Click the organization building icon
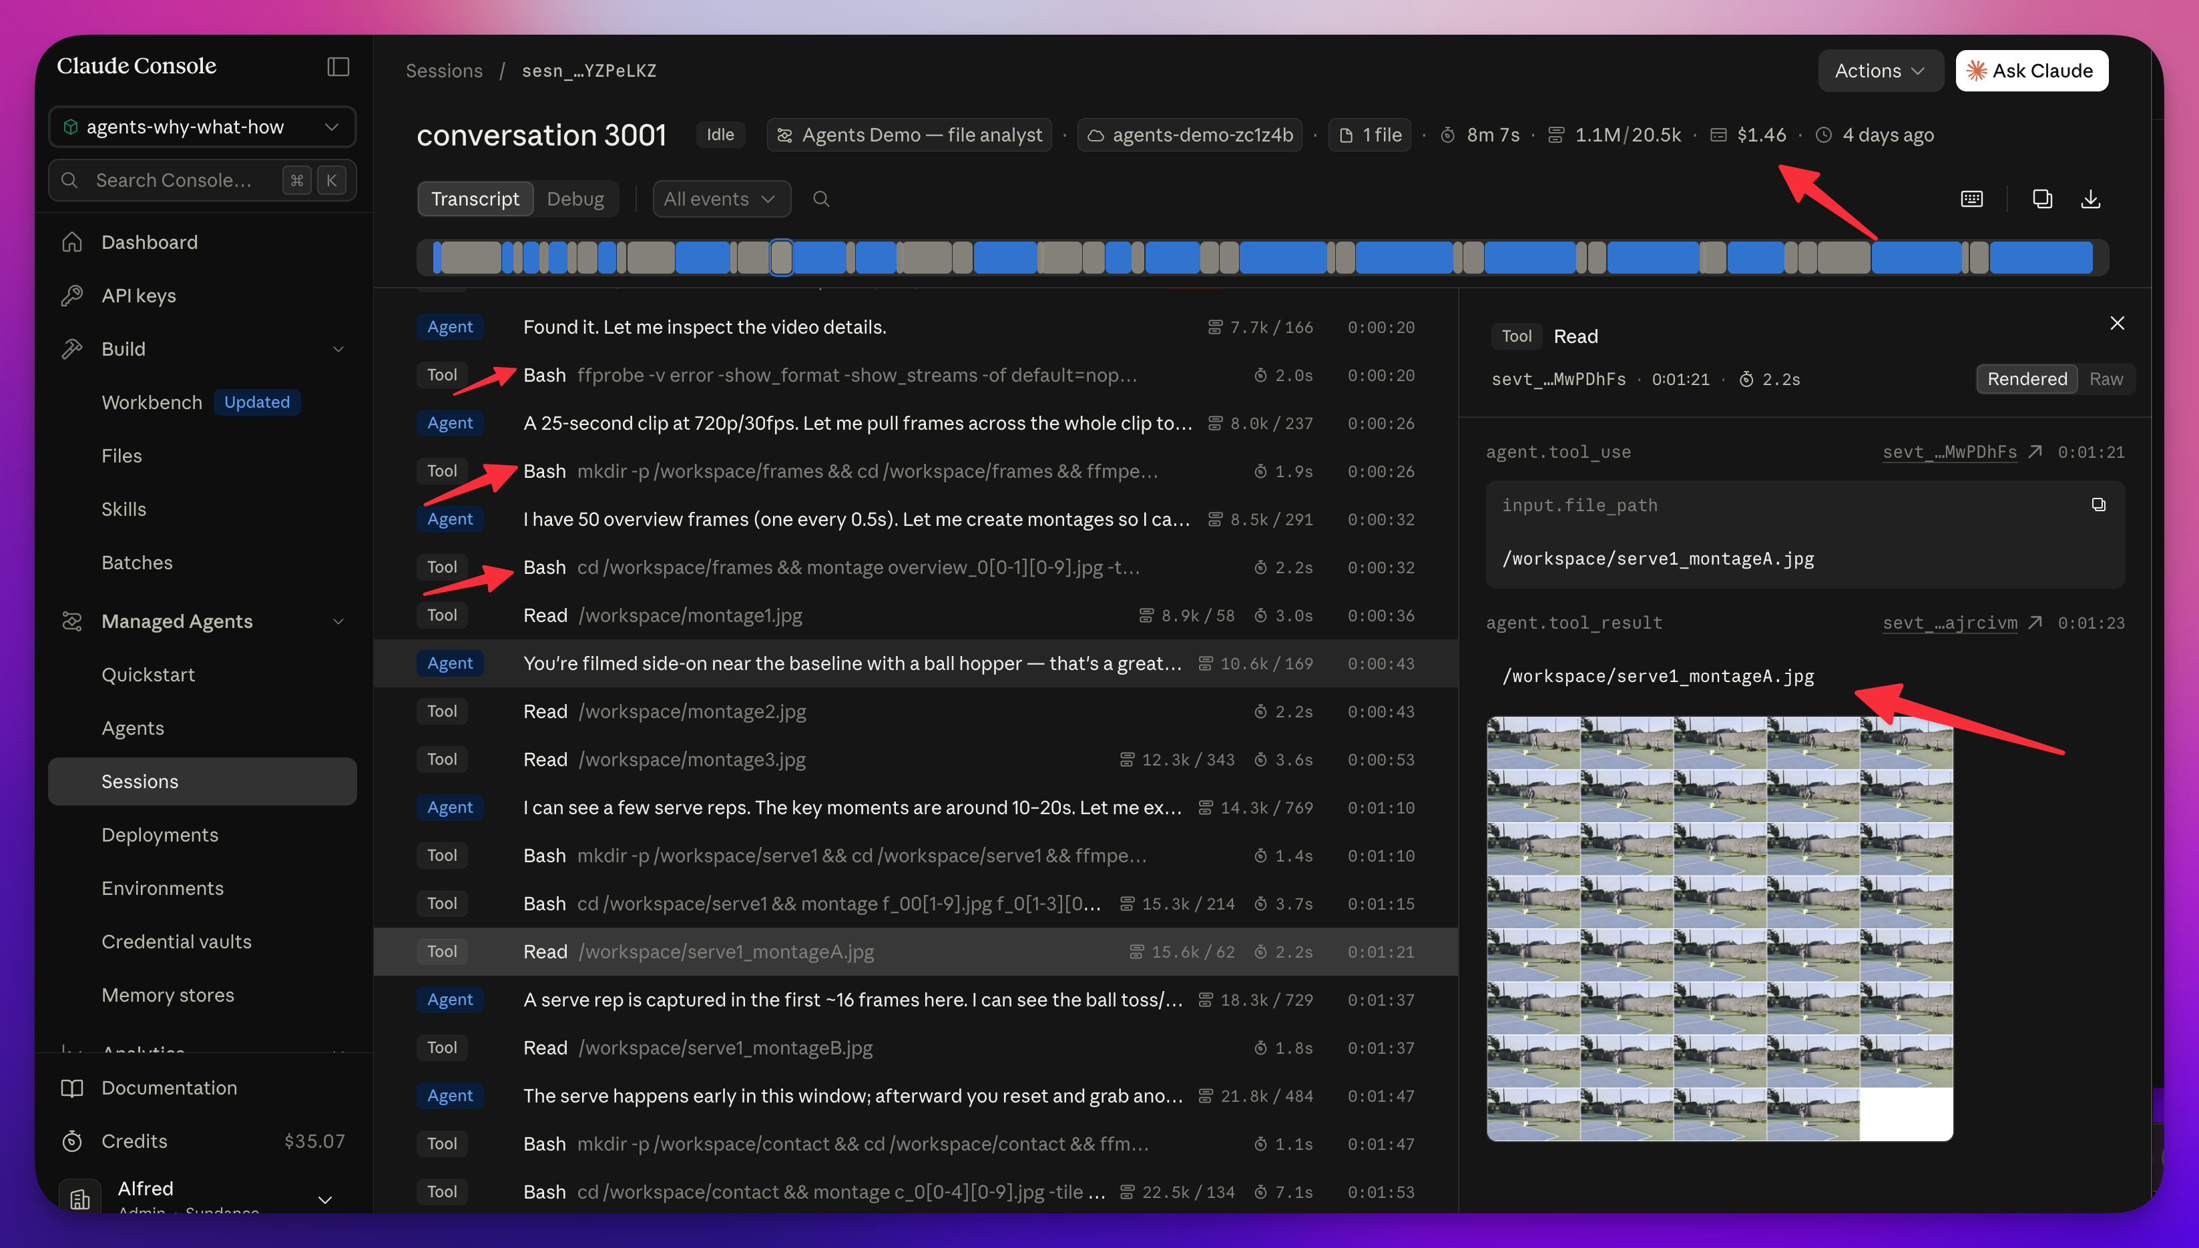 79,1199
